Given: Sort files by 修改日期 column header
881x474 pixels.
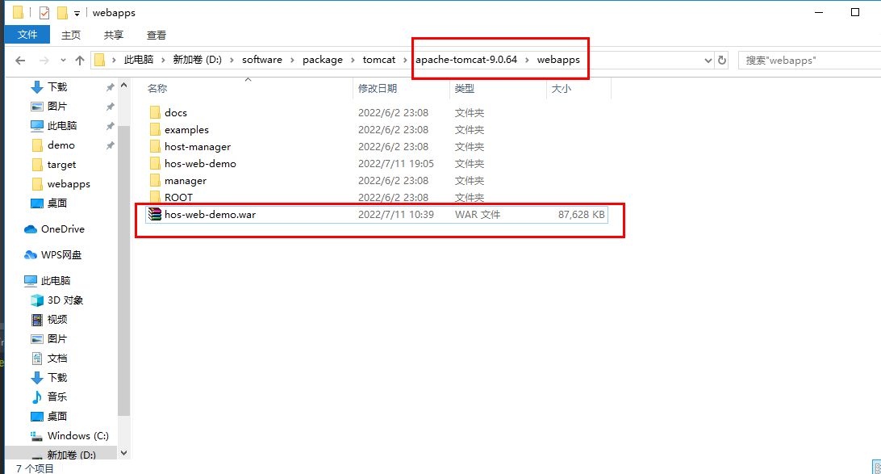Looking at the screenshot, I should (378, 89).
